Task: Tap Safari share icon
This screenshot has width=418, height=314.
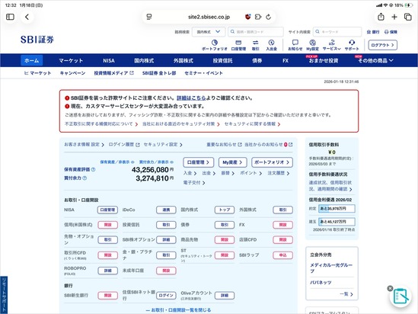Action: [381, 17]
